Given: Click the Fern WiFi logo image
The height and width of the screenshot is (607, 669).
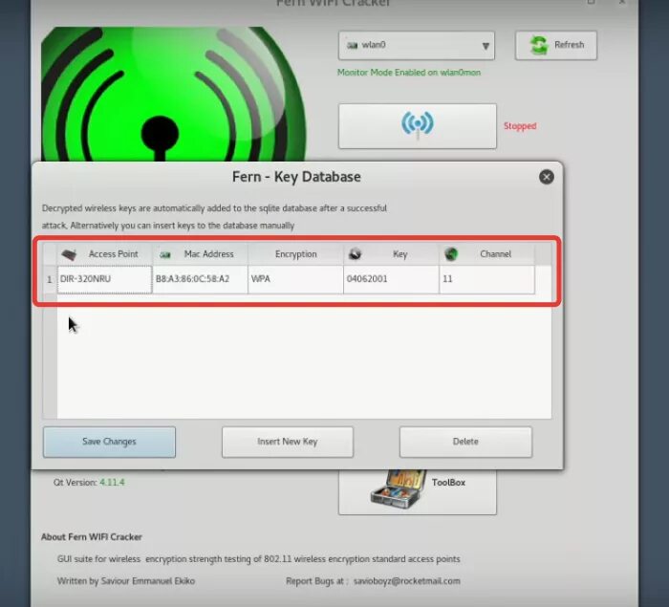Looking at the screenshot, I should 173,94.
